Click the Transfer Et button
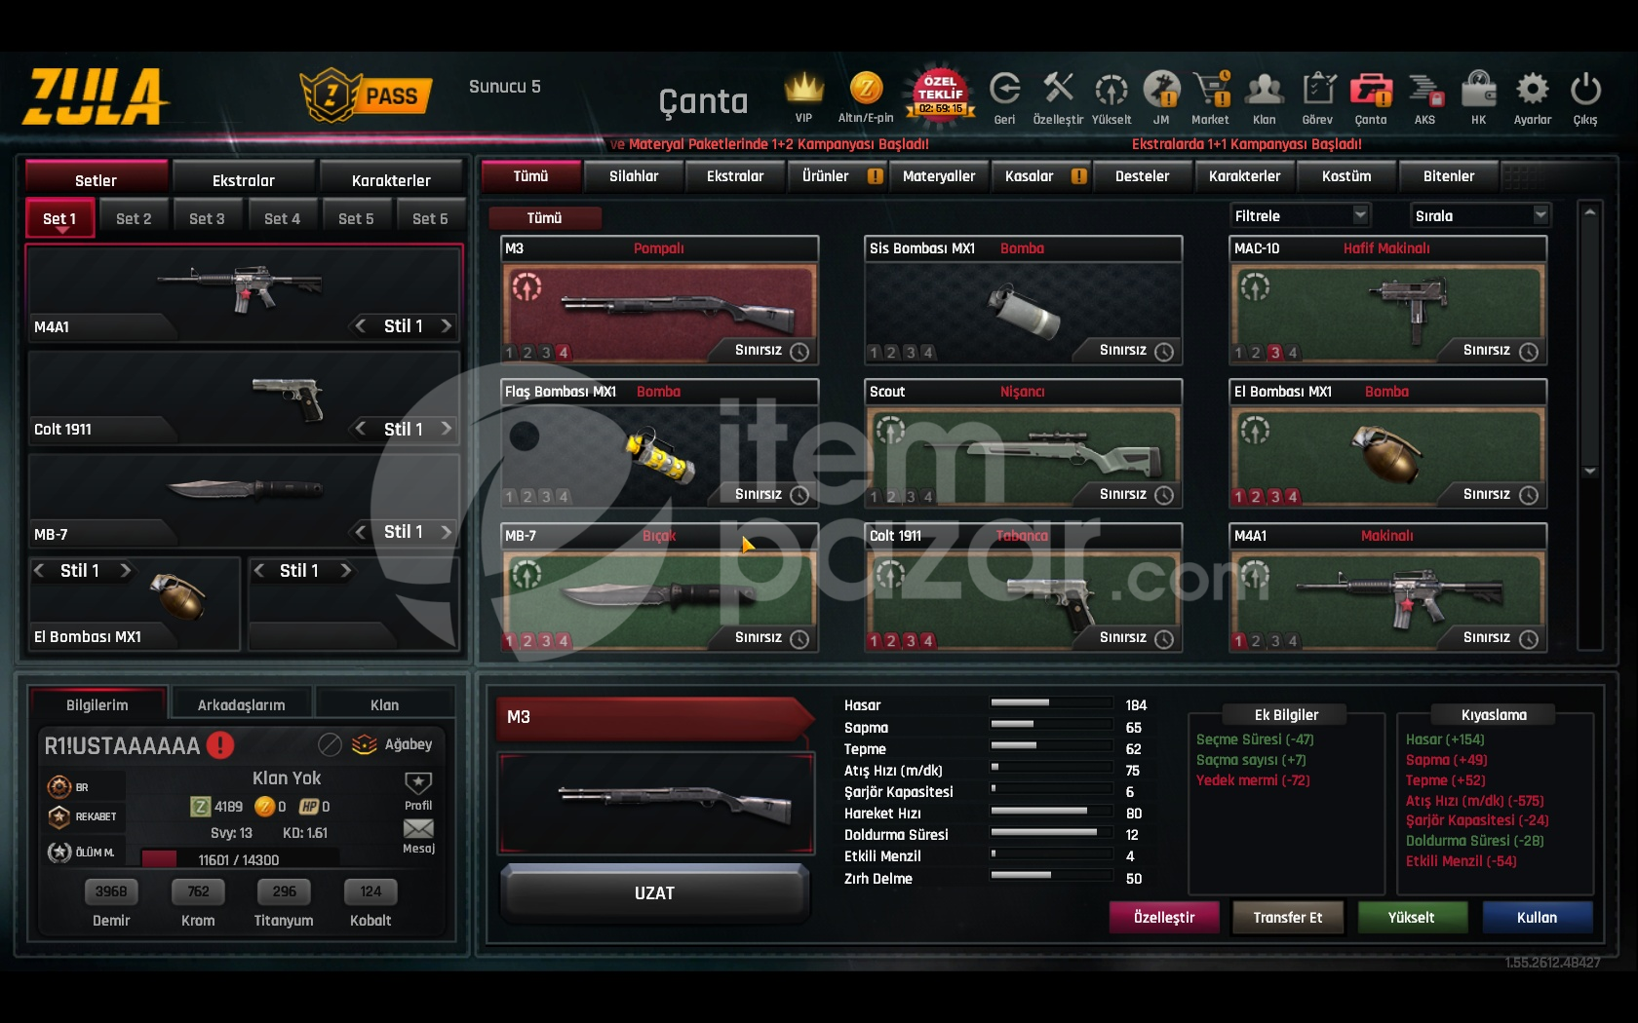The image size is (1638, 1023). click(1288, 917)
